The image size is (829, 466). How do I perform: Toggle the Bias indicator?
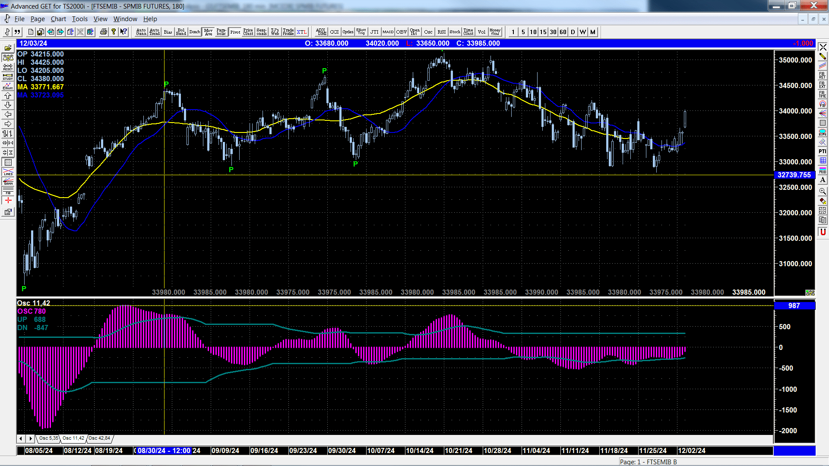[x=168, y=32]
